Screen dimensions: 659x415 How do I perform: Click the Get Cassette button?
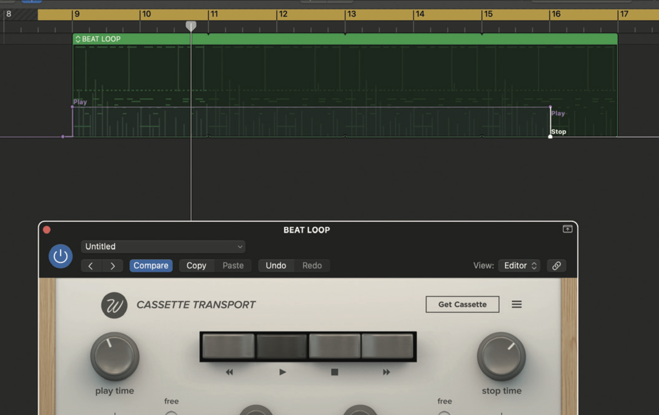[x=462, y=304]
